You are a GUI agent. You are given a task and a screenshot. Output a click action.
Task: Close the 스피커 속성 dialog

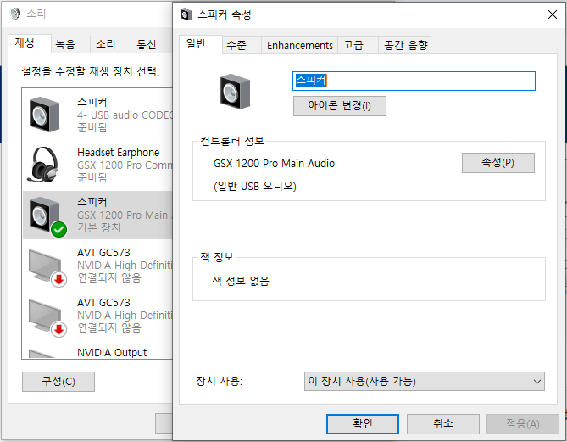553,14
